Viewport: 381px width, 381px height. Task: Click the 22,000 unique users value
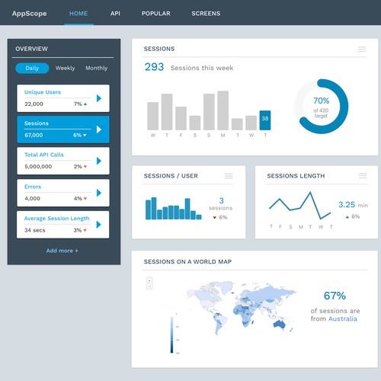(x=34, y=104)
